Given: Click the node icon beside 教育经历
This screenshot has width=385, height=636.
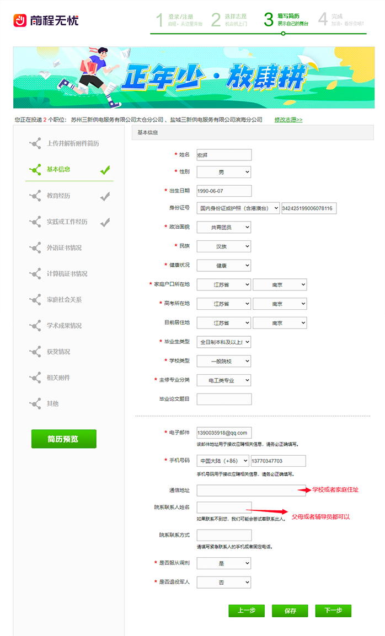Looking at the screenshot, I should click(x=35, y=196).
